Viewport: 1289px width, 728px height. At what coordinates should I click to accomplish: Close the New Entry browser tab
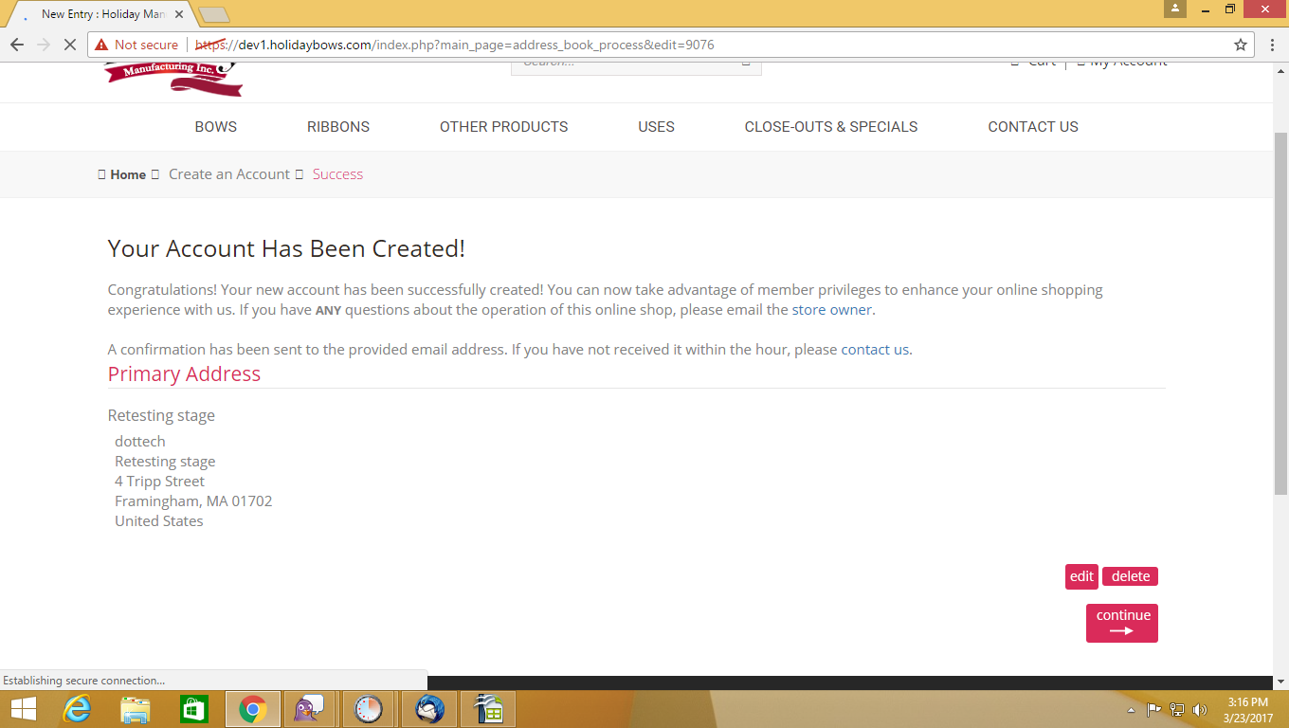179,14
